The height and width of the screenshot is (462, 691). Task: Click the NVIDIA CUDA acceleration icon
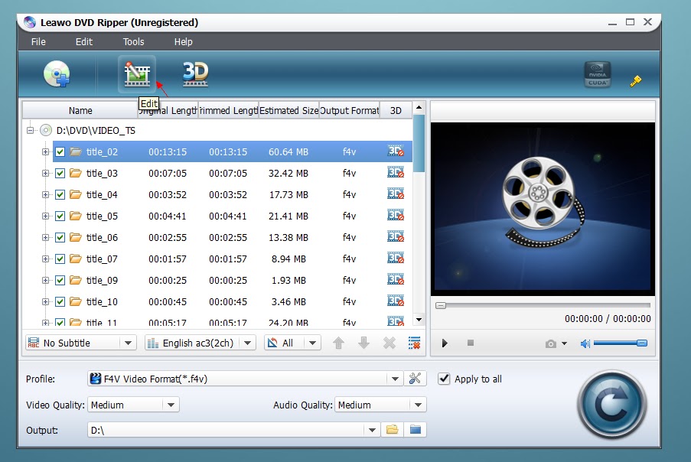(x=597, y=74)
